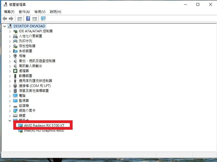Viewport: 217px width, 162px height.
Task: Open the 檢視(V) menu
Action: (40, 12)
